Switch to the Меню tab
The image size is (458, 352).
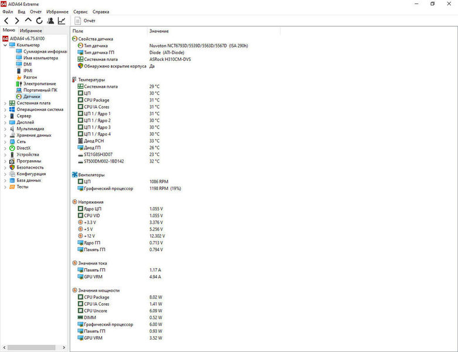pyautogui.click(x=9, y=30)
